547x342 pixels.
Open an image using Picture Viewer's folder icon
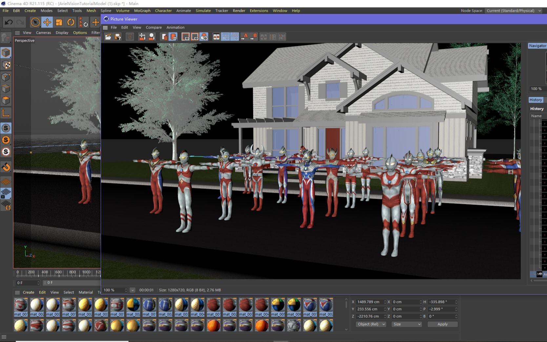(x=108, y=36)
